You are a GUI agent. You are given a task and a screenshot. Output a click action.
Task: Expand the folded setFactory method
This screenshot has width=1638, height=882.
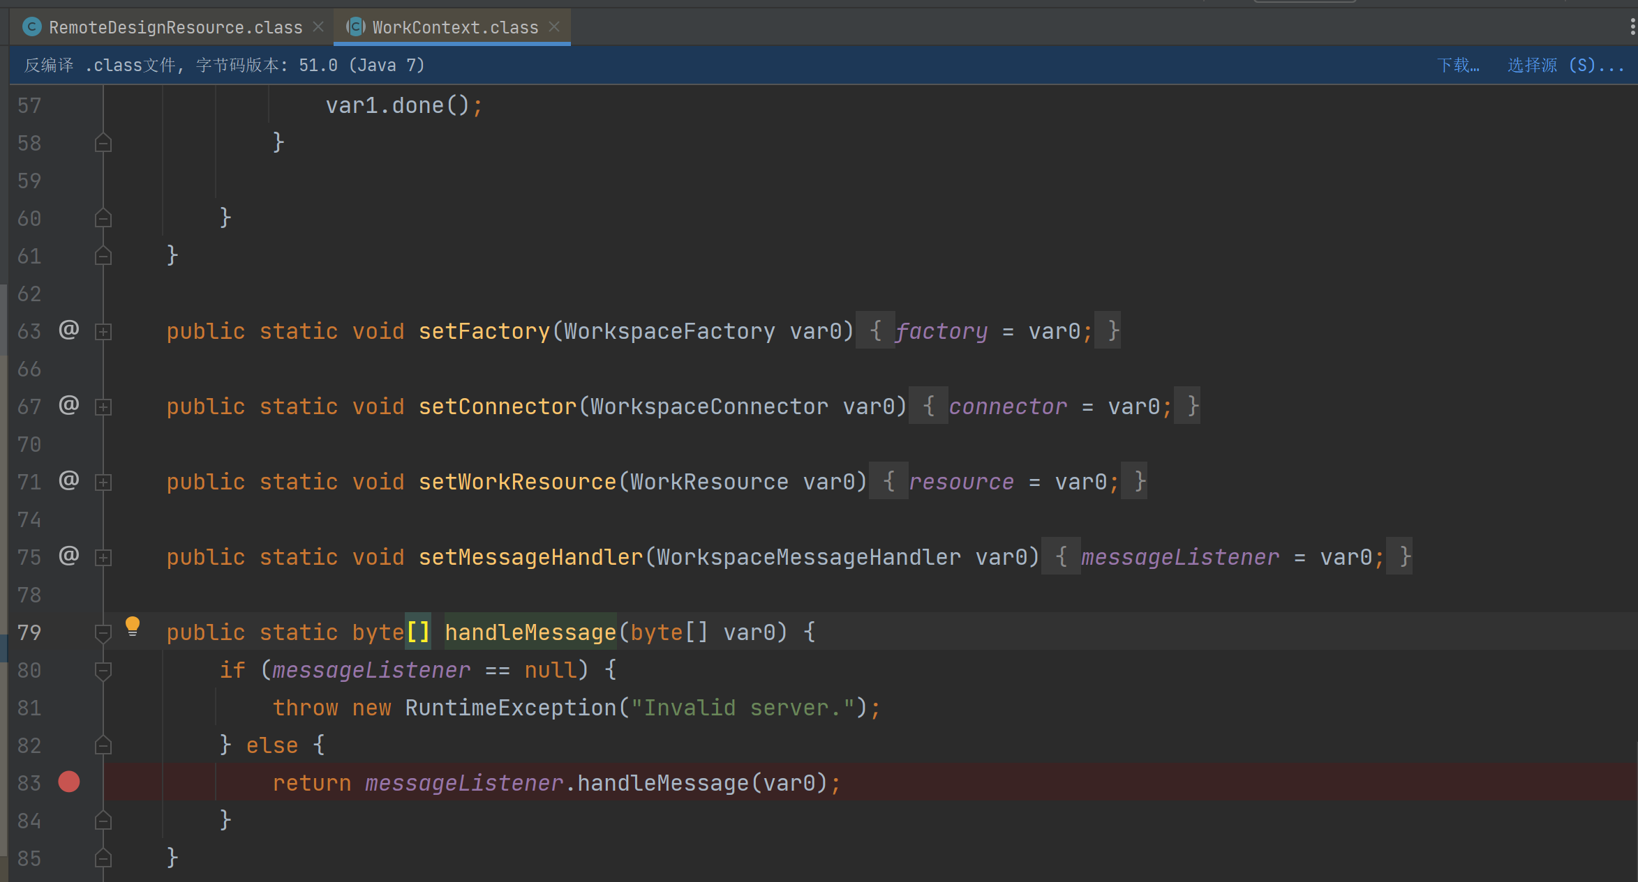pyautogui.click(x=103, y=332)
